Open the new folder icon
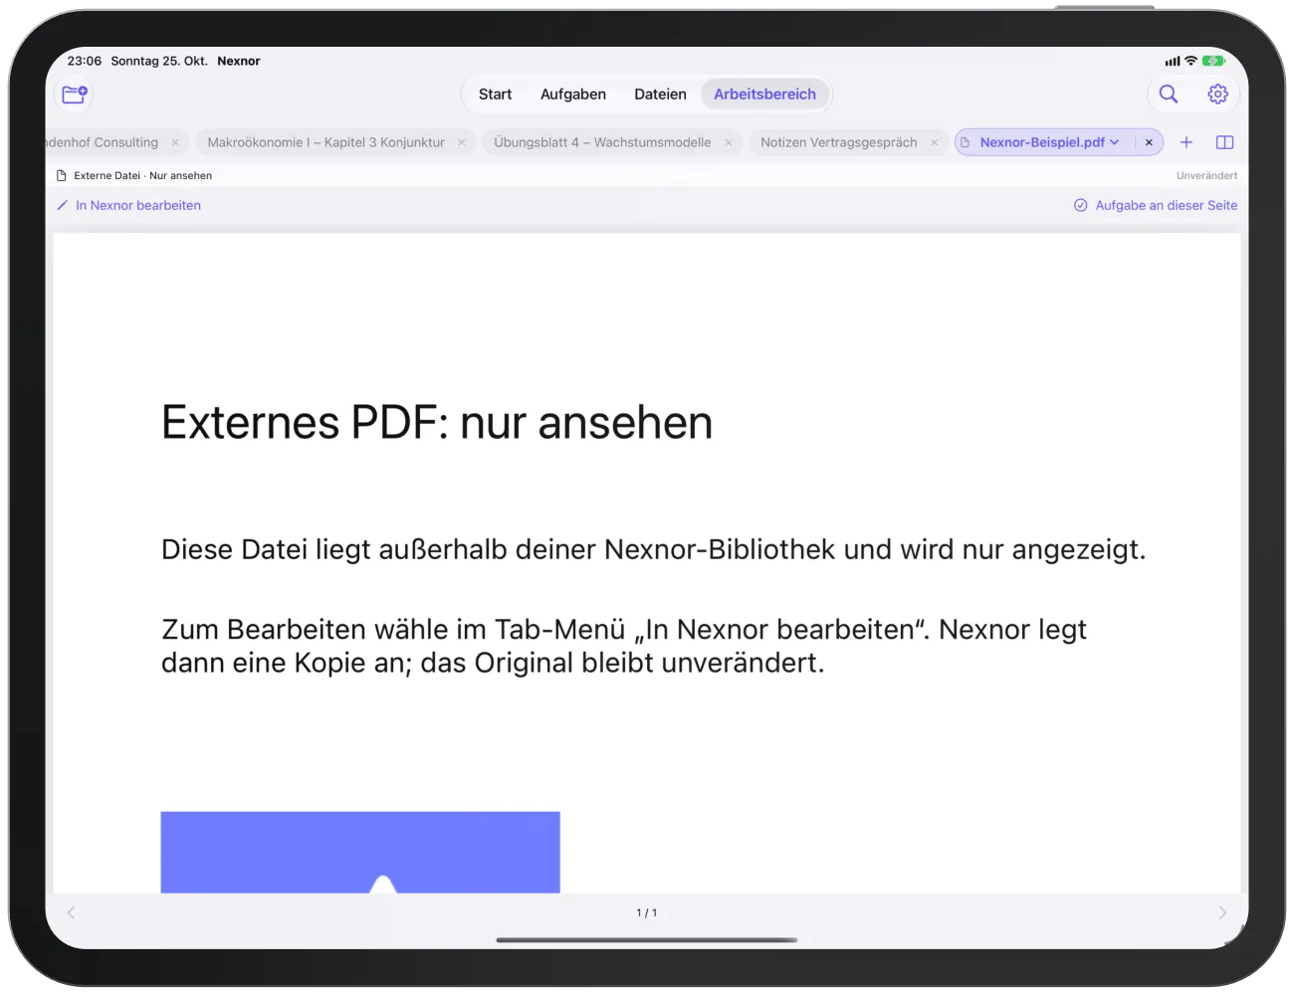 coord(75,95)
